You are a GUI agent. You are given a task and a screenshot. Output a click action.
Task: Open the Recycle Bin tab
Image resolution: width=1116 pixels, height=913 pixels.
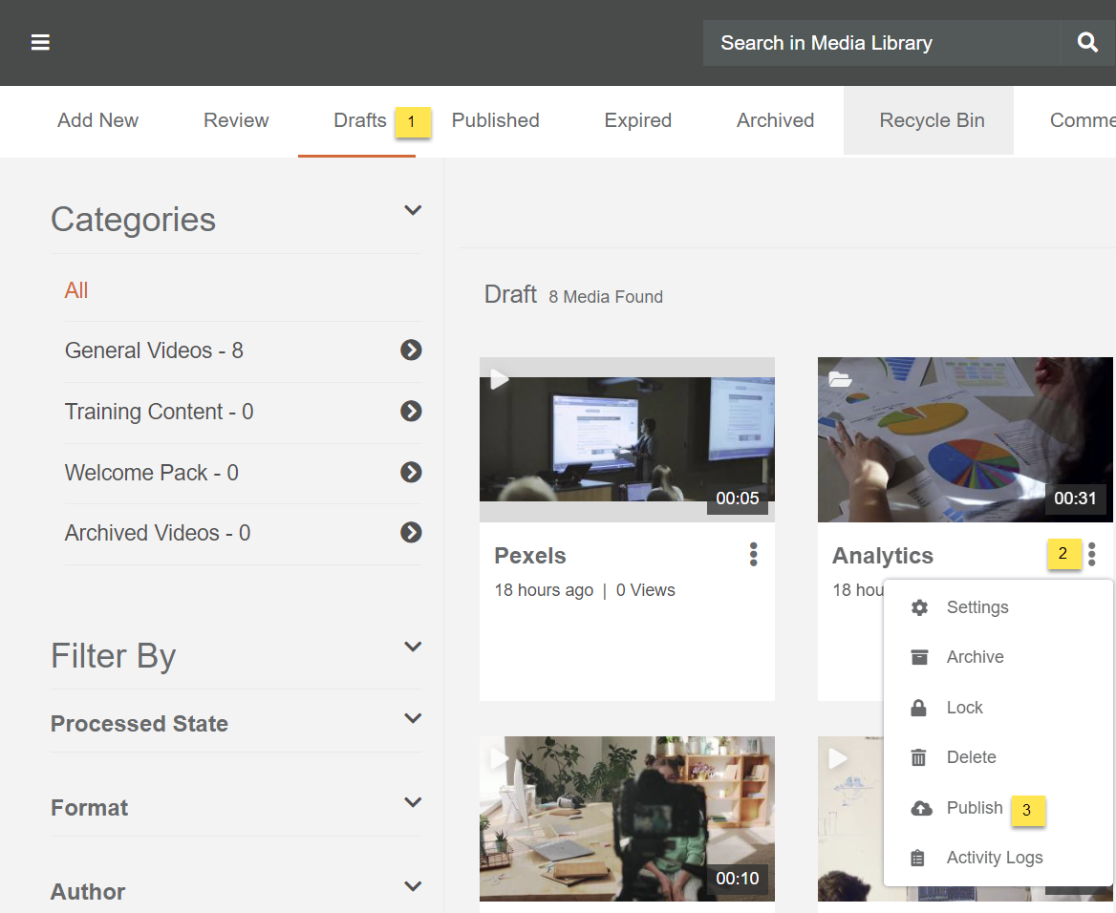(932, 120)
